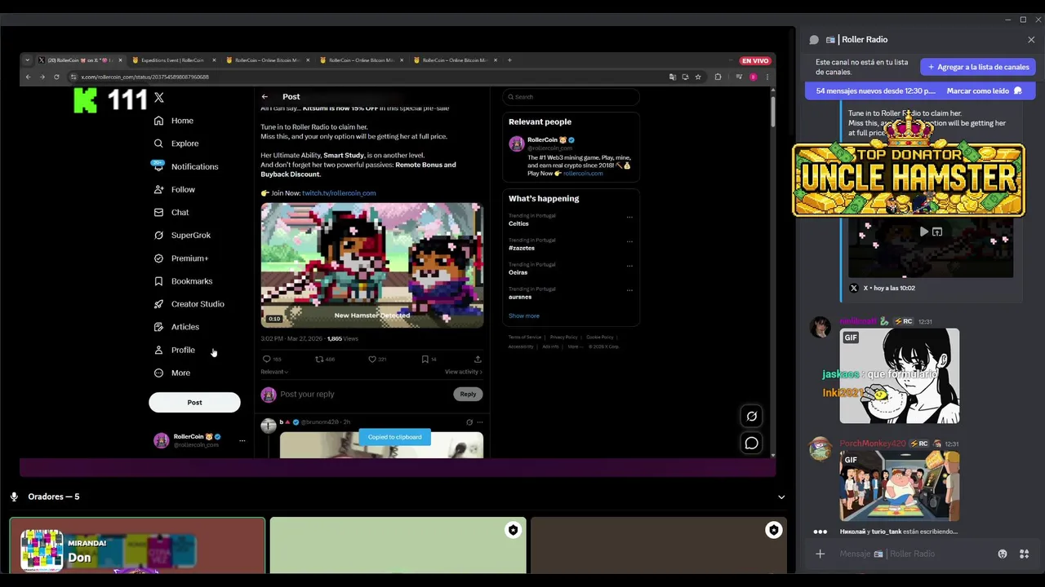
Task: Click View activity link
Action: coord(464,372)
